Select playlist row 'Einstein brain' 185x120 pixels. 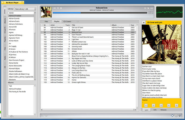(88, 49)
